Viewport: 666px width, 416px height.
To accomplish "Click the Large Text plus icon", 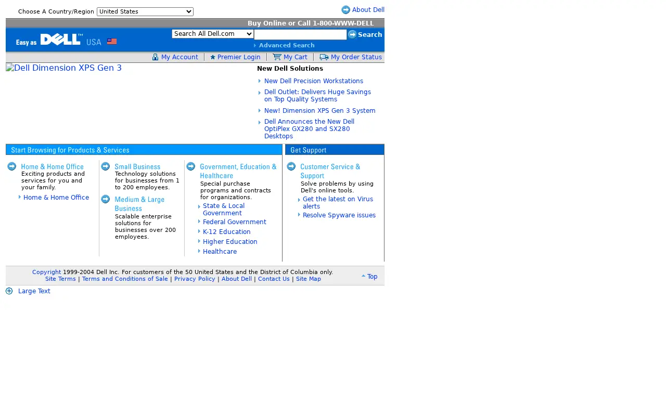I will (9, 291).
